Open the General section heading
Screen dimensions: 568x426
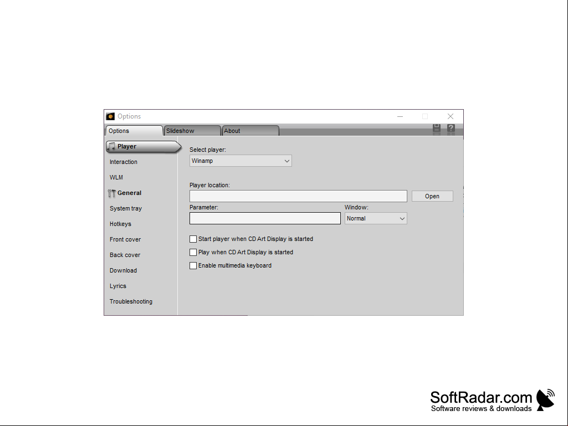pos(129,193)
